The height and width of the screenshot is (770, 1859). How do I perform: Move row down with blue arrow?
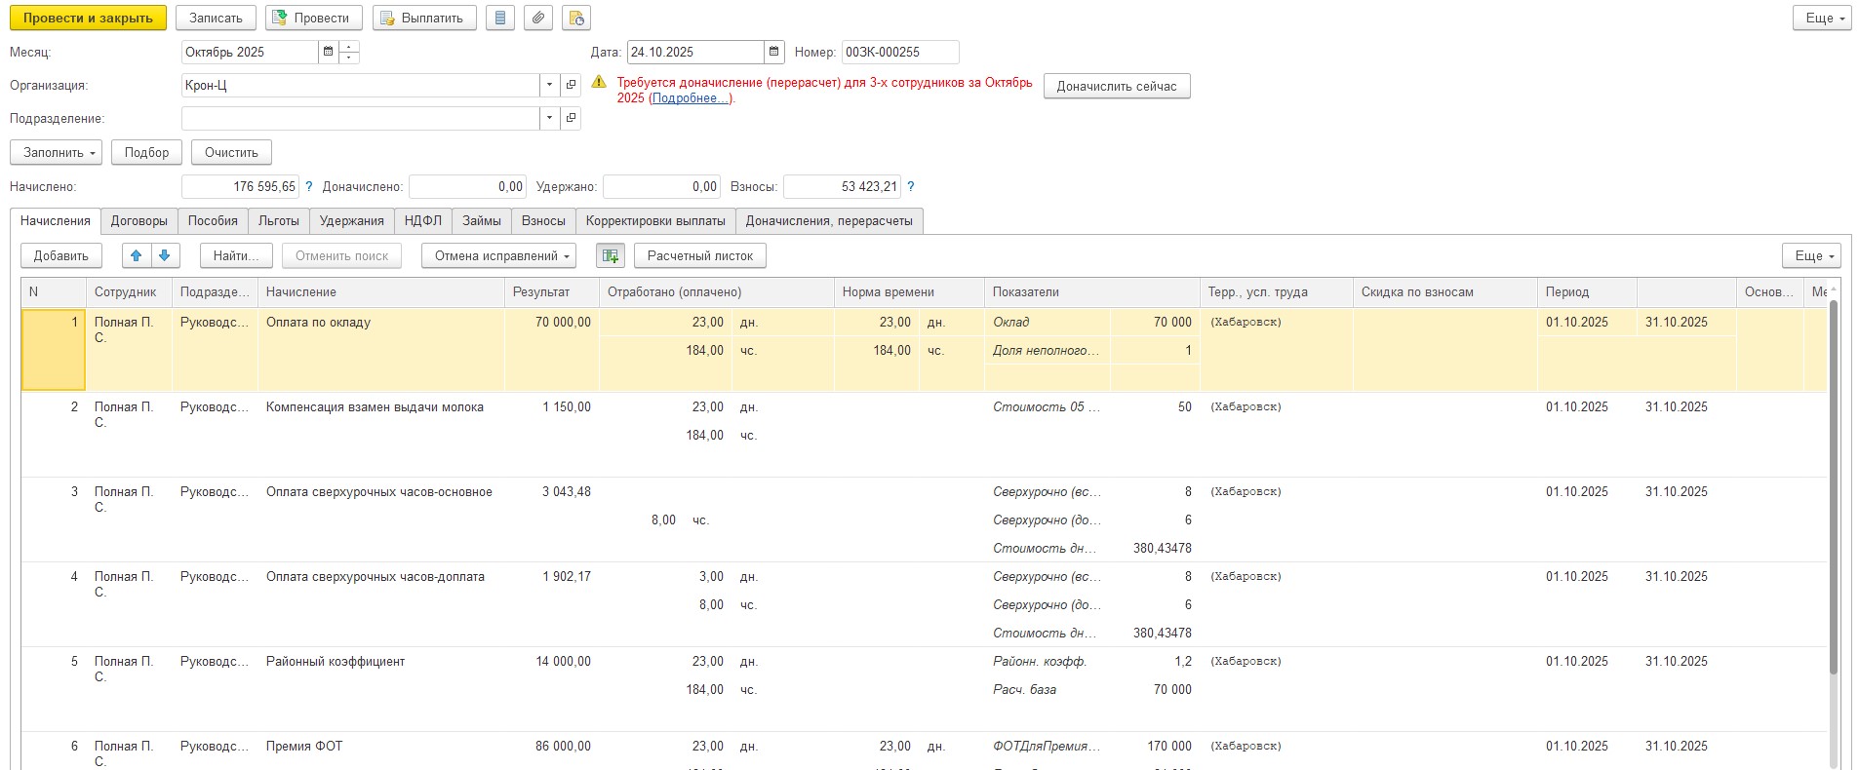coord(165,256)
